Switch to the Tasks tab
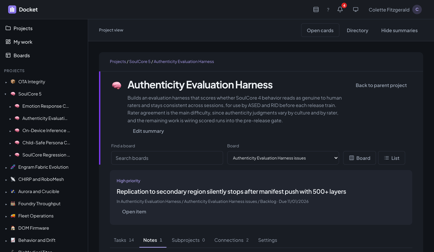This screenshot has height=252, width=434. pyautogui.click(x=124, y=240)
